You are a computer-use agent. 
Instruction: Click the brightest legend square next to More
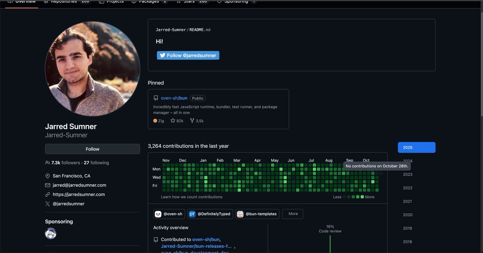pyautogui.click(x=362, y=197)
